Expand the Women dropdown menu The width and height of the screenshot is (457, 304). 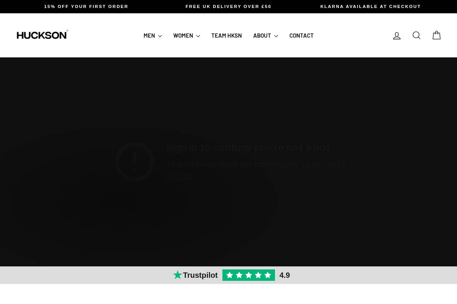click(x=187, y=36)
